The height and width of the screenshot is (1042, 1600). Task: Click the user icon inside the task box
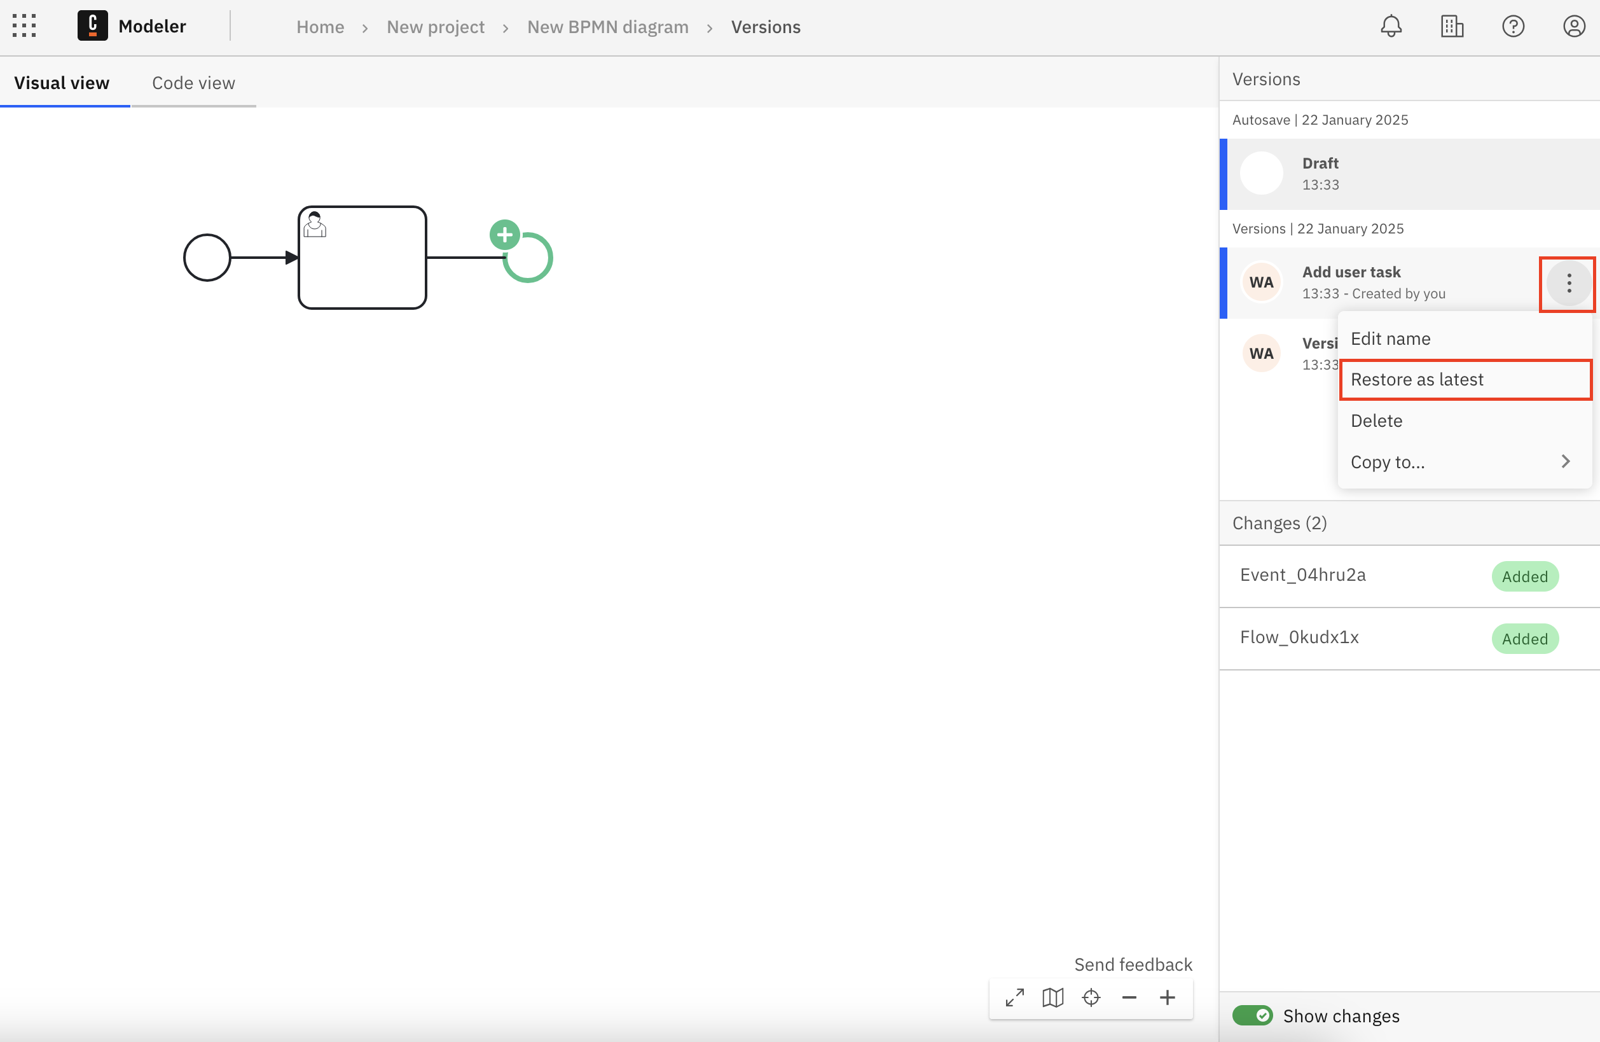(315, 224)
